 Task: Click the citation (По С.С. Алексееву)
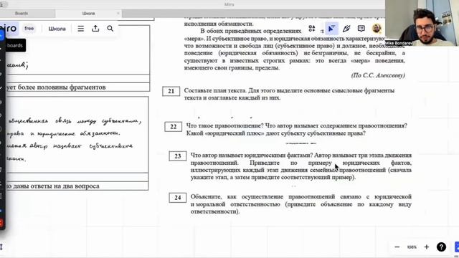(x=378, y=75)
